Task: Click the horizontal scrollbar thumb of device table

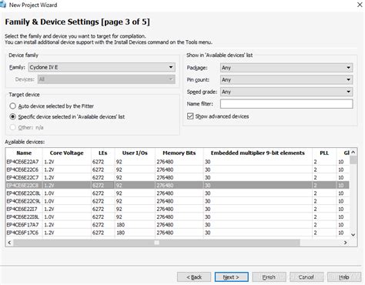Action: point(156,243)
